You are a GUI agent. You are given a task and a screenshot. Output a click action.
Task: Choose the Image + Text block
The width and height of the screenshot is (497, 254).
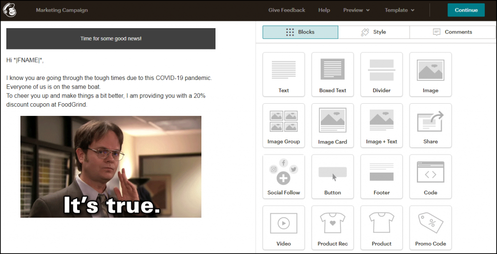[x=381, y=126]
